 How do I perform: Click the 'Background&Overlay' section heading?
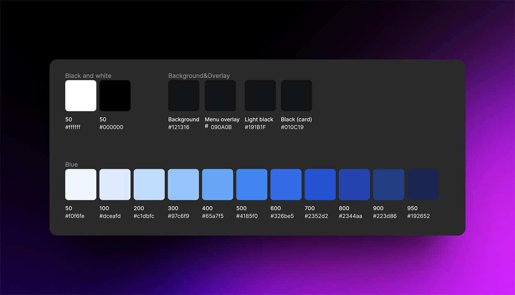click(x=199, y=75)
